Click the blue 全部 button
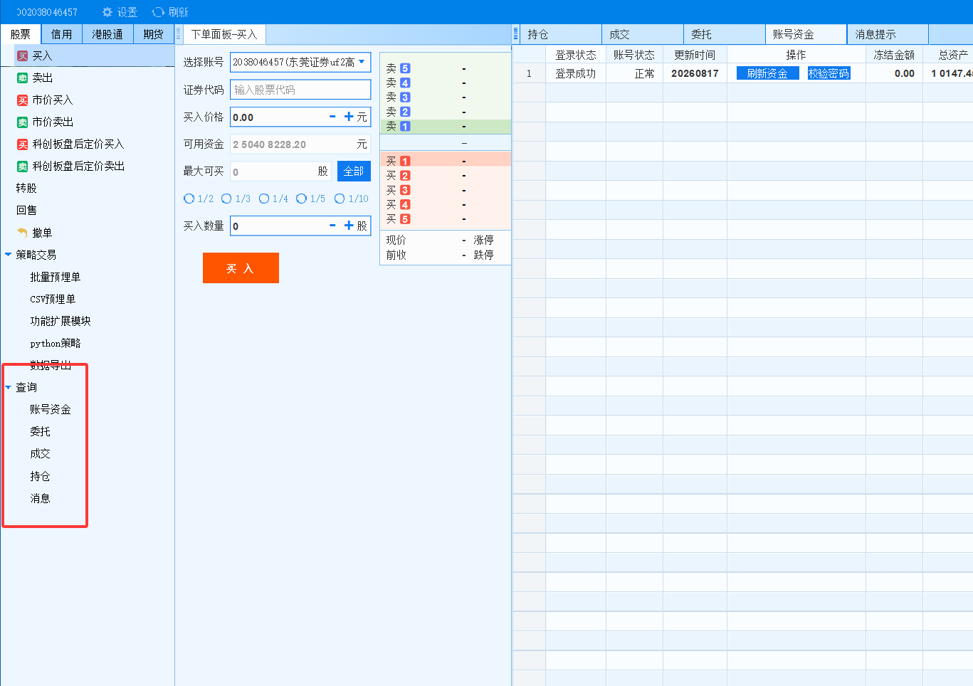The image size is (973, 686). coord(354,171)
